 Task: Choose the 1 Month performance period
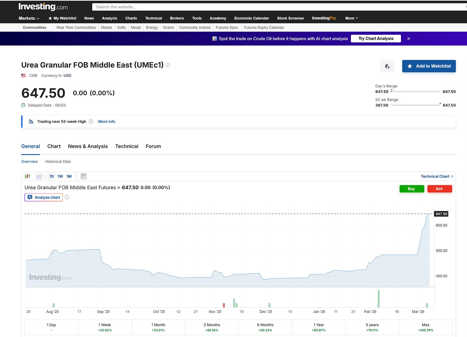click(158, 327)
